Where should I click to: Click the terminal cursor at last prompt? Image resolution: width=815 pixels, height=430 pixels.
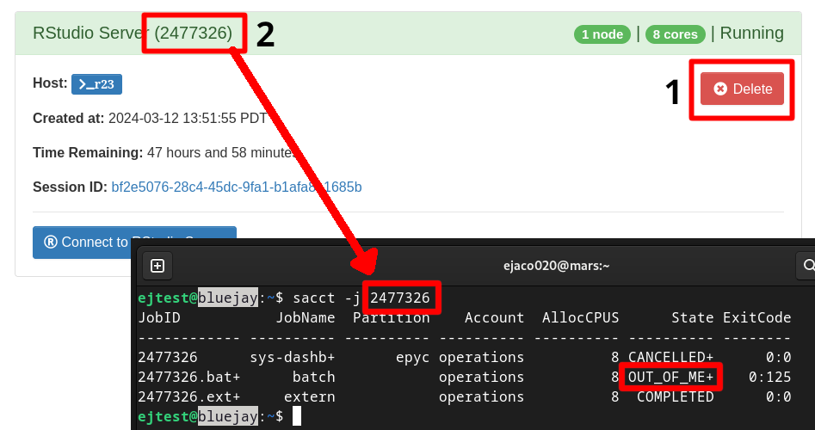coord(296,416)
